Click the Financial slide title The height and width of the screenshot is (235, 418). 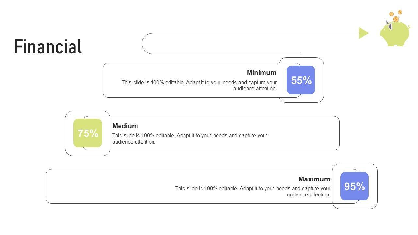click(x=48, y=47)
